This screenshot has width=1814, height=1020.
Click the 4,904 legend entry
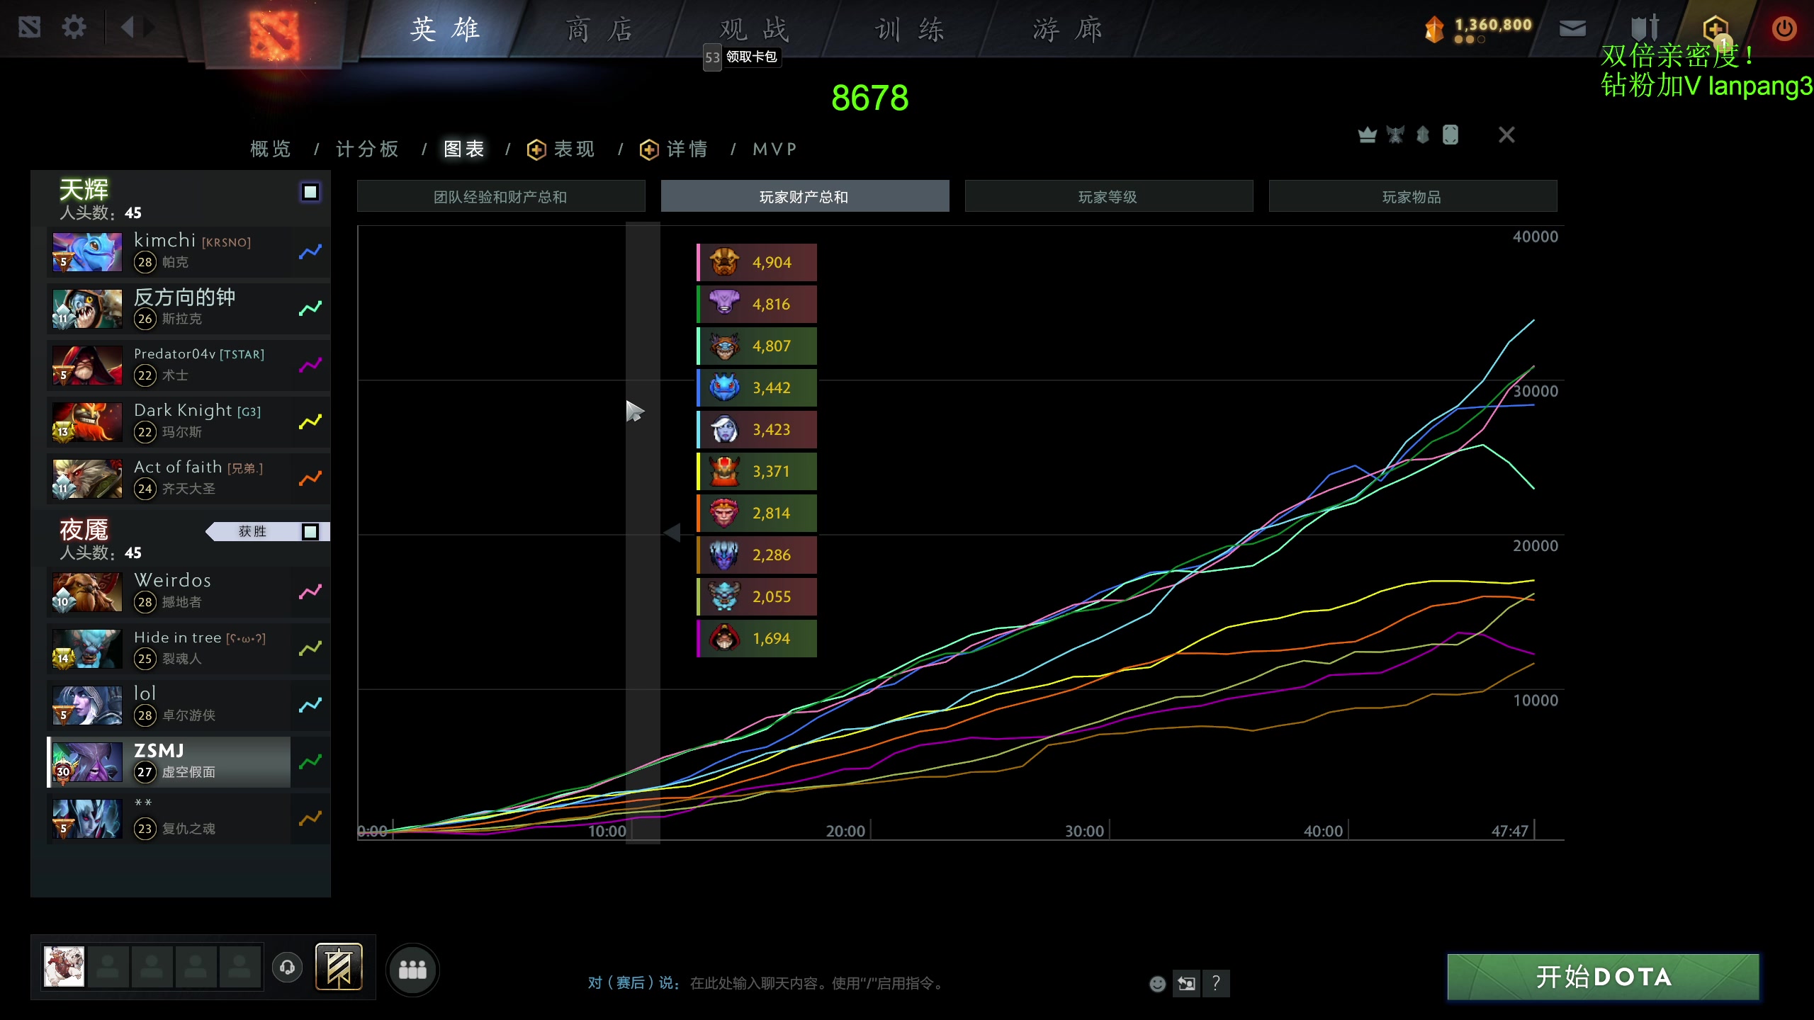[757, 263]
